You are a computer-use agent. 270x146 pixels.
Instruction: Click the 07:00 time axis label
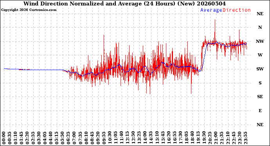(x=75, y=138)
